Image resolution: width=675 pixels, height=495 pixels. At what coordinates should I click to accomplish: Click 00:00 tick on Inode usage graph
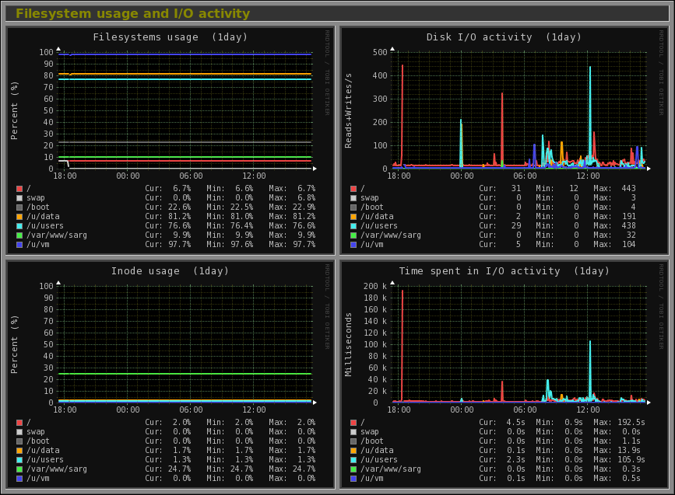point(128,410)
